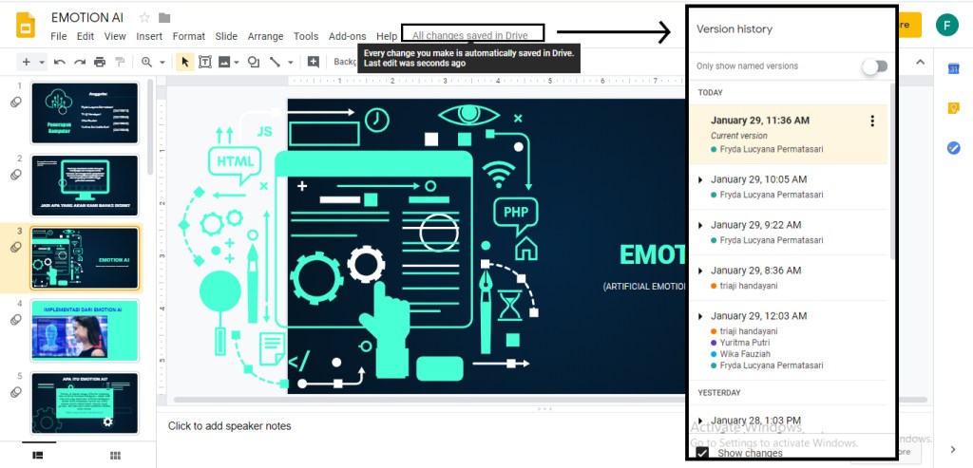Uncheck the Show changes checkbox
Screen dimensions: 973x468
703,453
